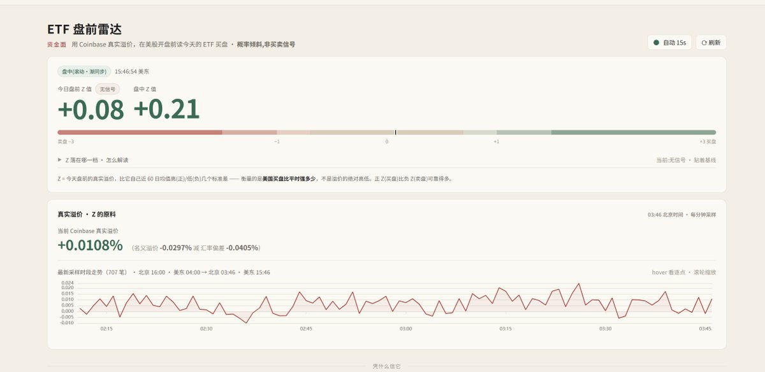Click the 资金面 category tag

pyautogui.click(x=57, y=45)
